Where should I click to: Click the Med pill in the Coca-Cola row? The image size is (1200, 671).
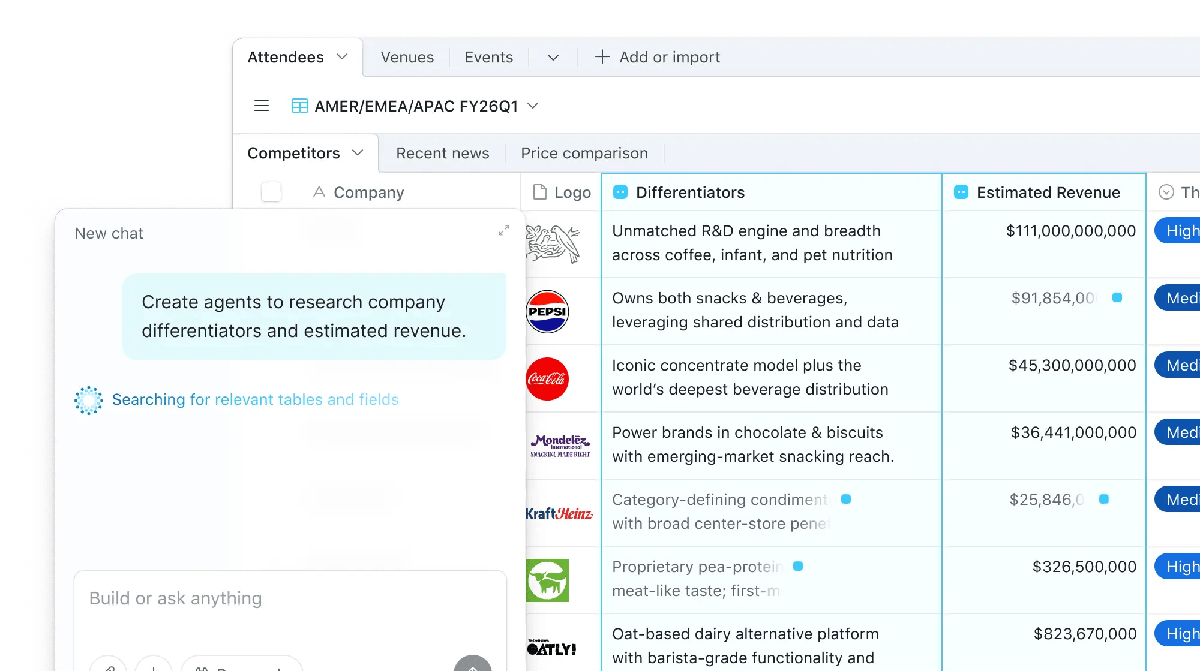click(1178, 365)
